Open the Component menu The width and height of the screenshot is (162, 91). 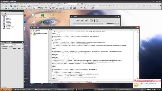pos(34,4)
